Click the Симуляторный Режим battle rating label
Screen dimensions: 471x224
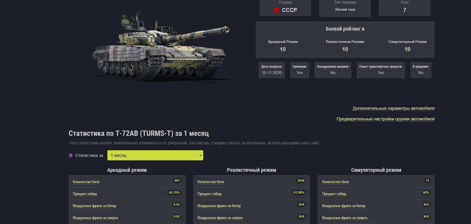(x=407, y=42)
